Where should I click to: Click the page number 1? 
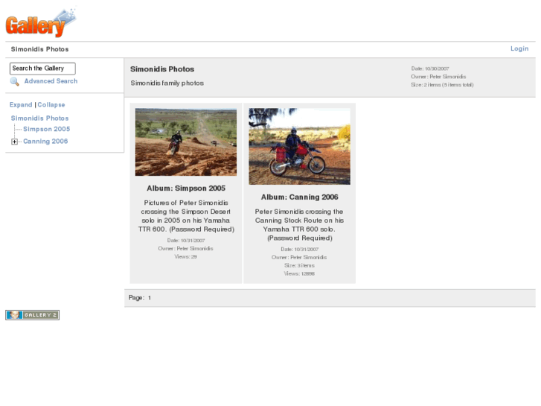[150, 298]
